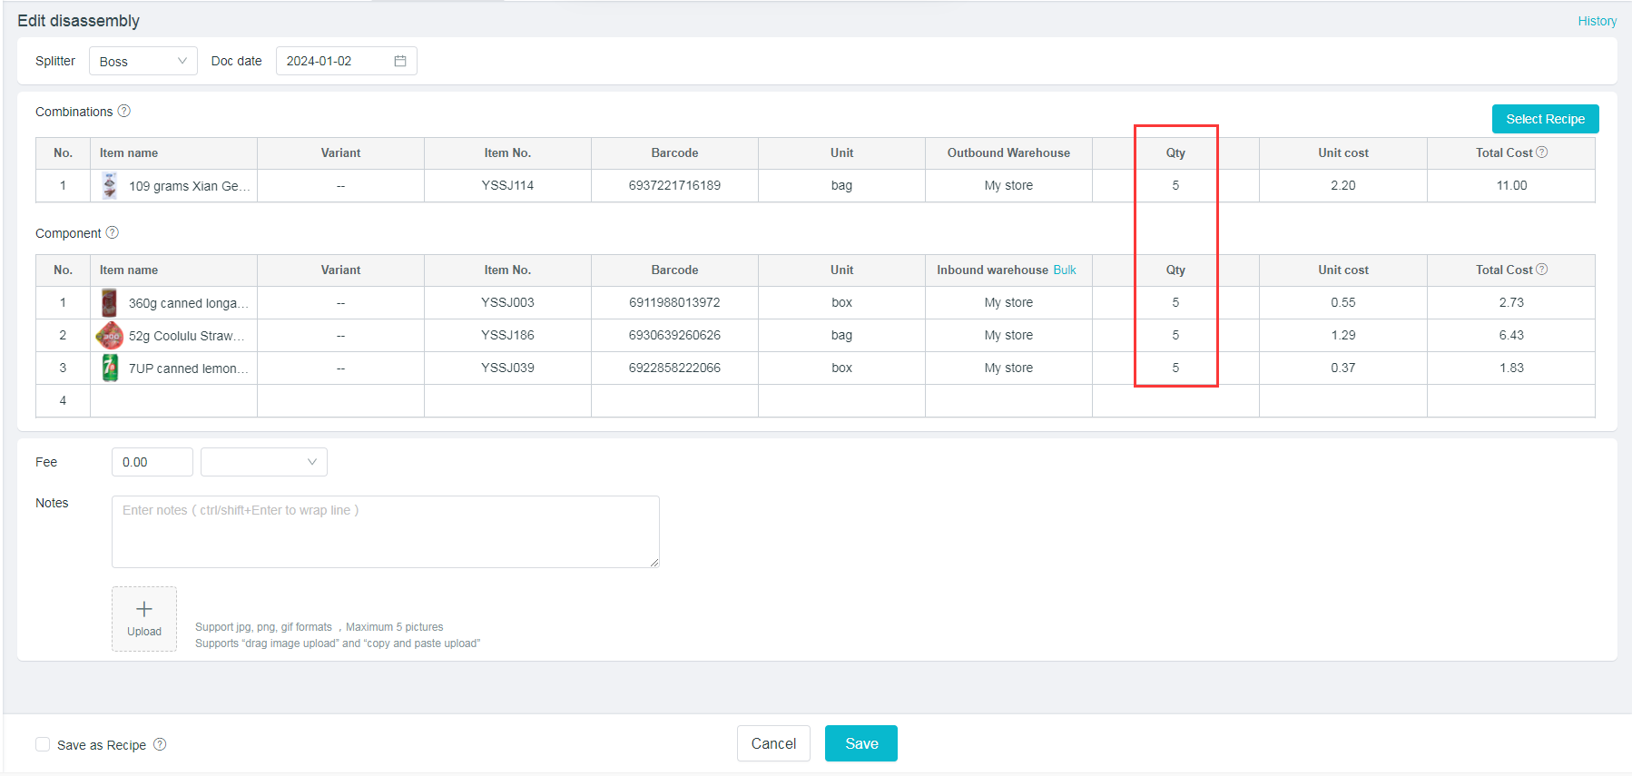Click the Fee amount input field
This screenshot has width=1632, height=776.
click(152, 462)
